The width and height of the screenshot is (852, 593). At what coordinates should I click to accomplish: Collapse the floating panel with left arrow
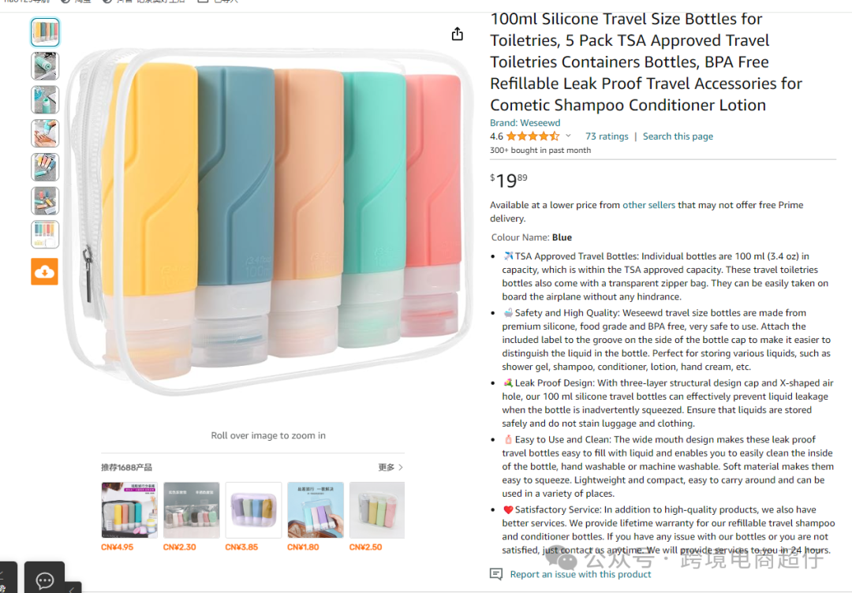pos(71,587)
